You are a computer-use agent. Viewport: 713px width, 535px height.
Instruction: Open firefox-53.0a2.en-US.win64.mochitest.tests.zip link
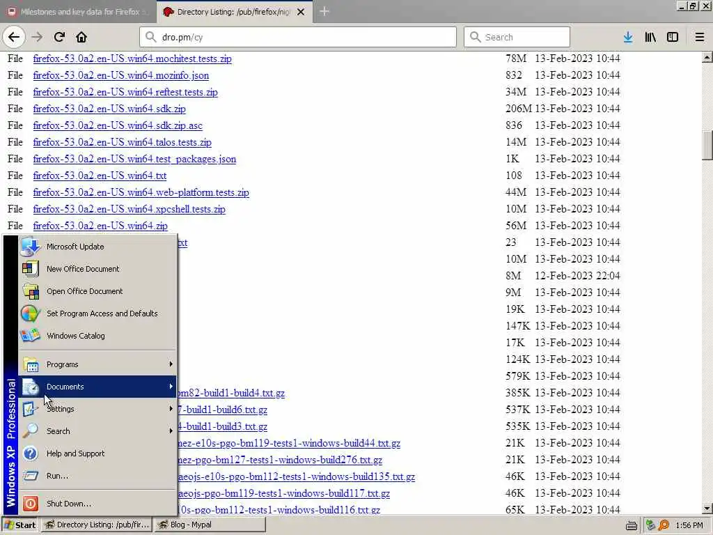point(132,59)
